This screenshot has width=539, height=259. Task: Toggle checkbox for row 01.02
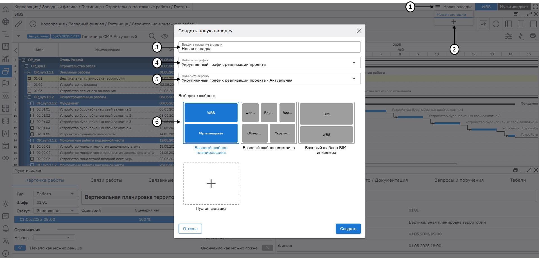[29, 85]
